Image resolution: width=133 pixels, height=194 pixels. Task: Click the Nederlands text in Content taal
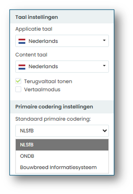tap(43, 66)
